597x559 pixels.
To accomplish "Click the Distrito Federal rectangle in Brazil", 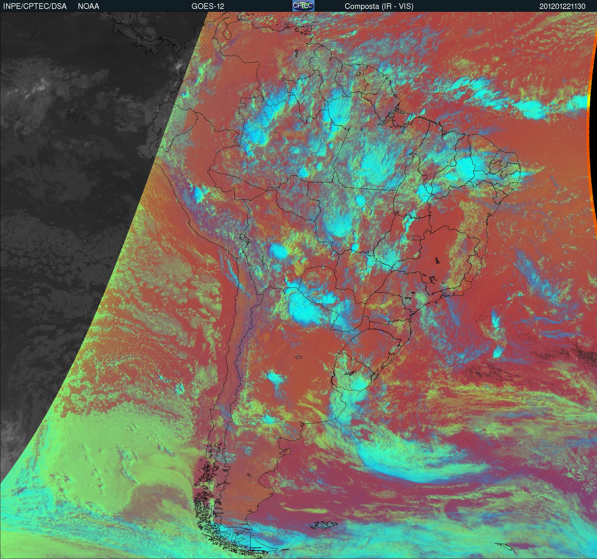I will click(417, 238).
